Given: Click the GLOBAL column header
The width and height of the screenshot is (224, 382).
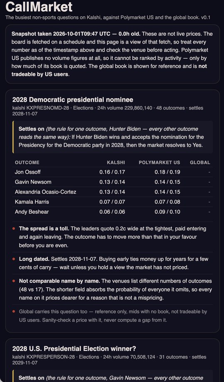Looking at the screenshot, I should click(x=200, y=162).
